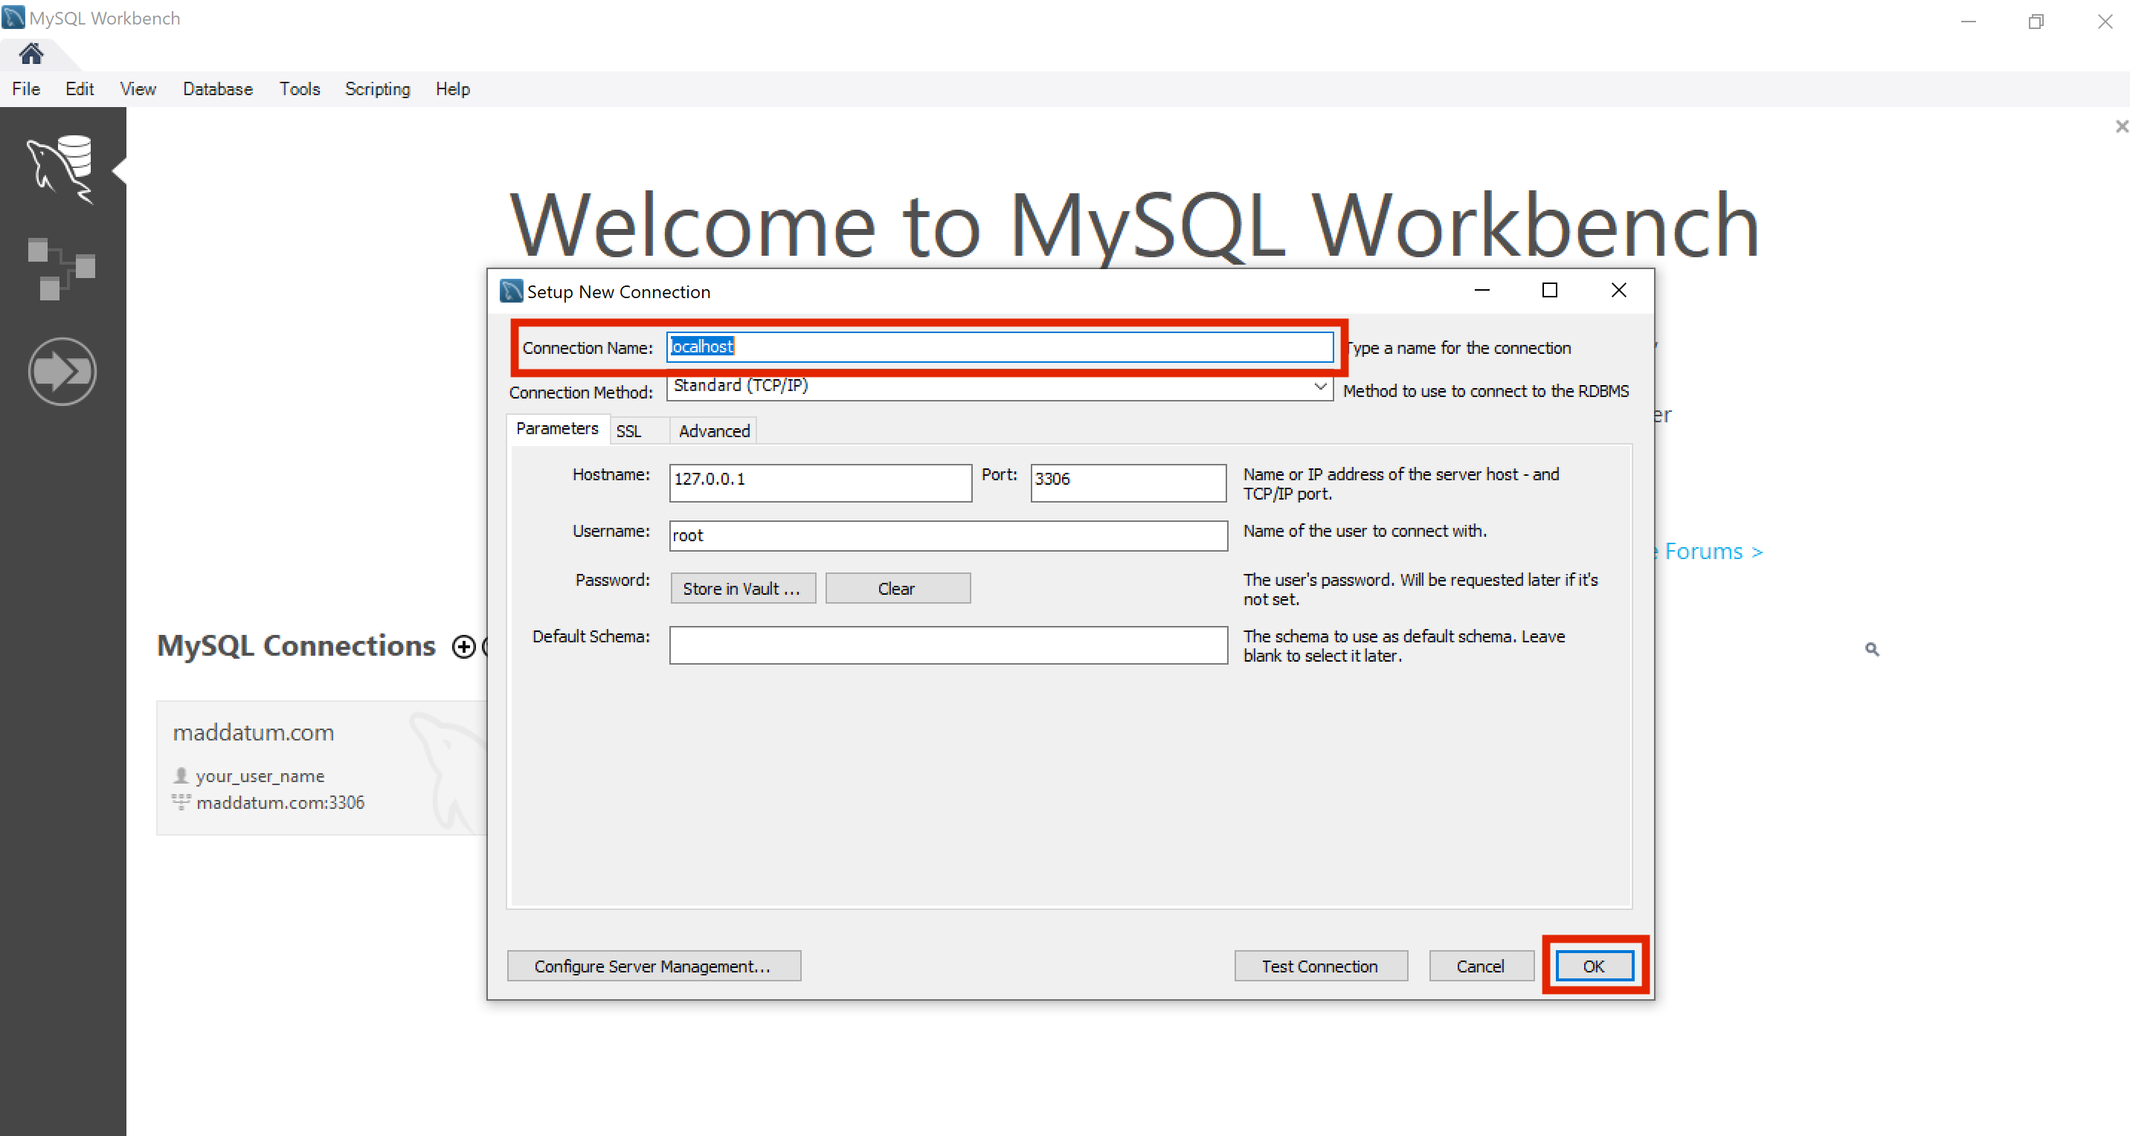Maximize the Setup New Connection dialog
Viewport: 2130px width, 1136px height.
click(1550, 290)
